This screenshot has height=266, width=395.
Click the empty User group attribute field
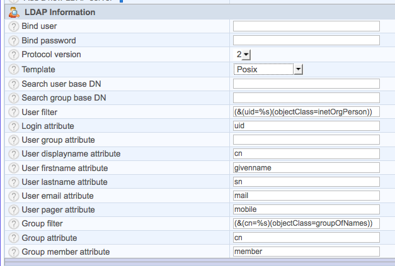coord(306,140)
